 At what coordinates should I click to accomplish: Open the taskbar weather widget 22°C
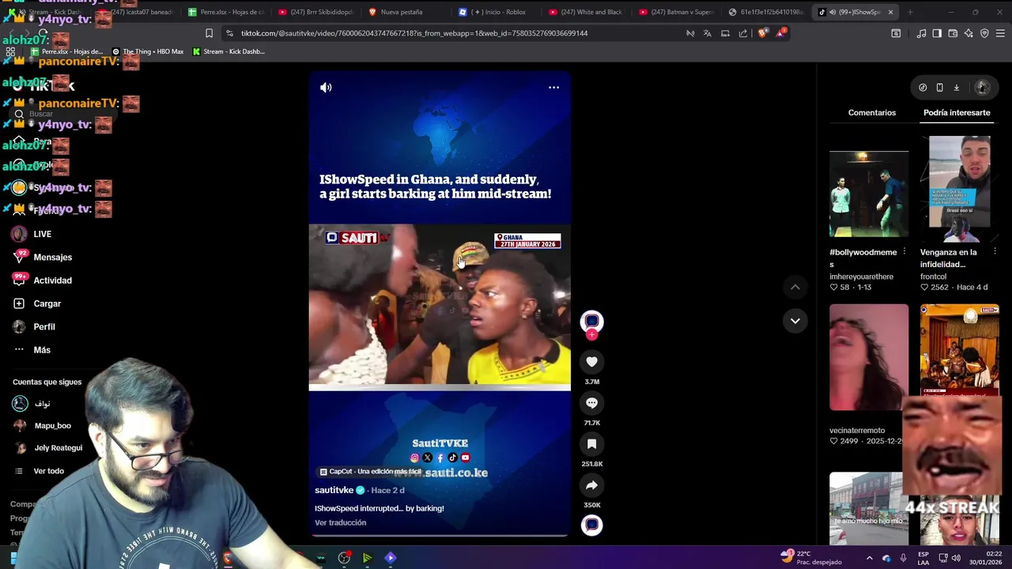[811, 557]
